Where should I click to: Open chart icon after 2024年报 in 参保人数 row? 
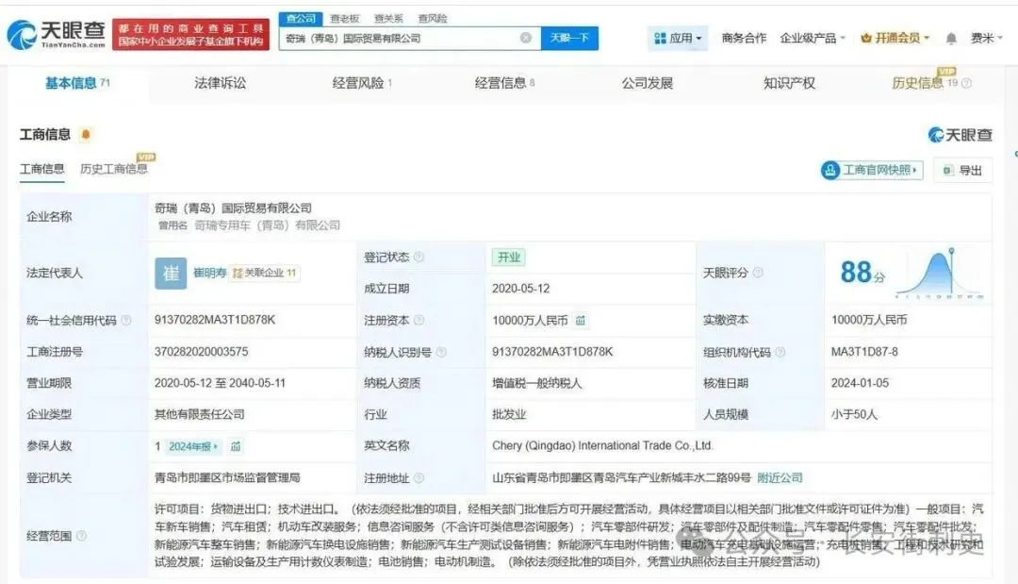click(x=236, y=446)
